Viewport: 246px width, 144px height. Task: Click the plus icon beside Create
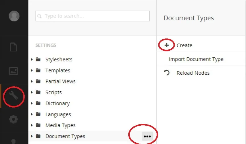point(167,45)
